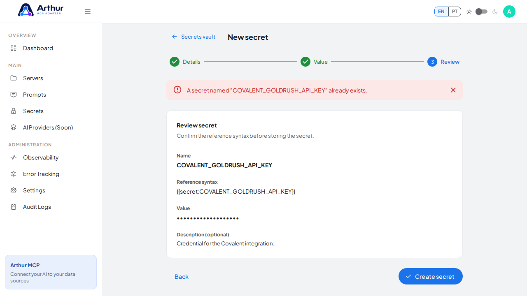527x296 pixels.
Task: Click the moon dark-mode icon
Action: coord(495,12)
